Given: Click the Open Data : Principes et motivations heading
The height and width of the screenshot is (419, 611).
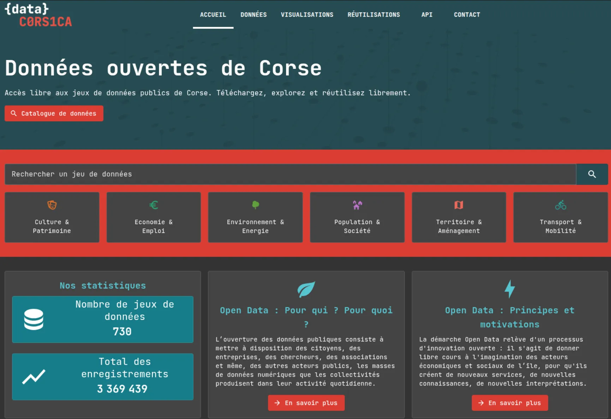Looking at the screenshot, I should (x=510, y=317).
